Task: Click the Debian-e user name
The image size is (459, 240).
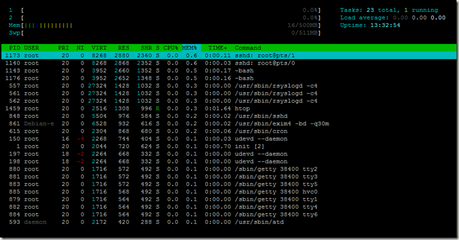Action: click(39, 123)
